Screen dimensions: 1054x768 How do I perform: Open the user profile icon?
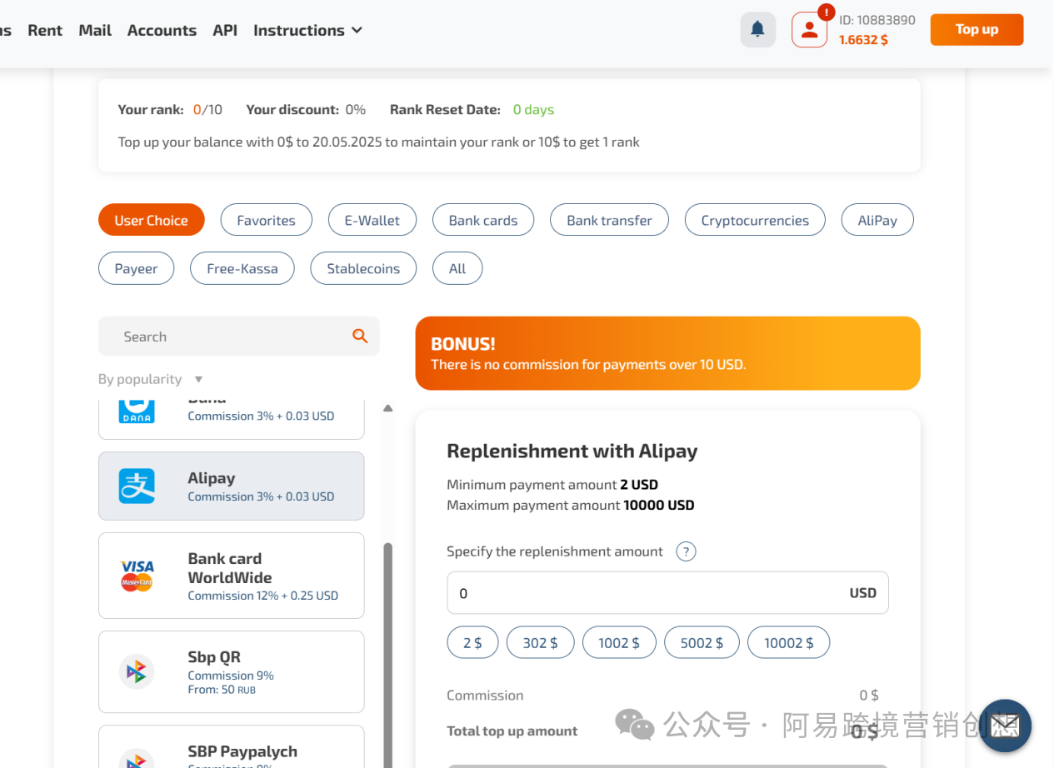point(809,30)
